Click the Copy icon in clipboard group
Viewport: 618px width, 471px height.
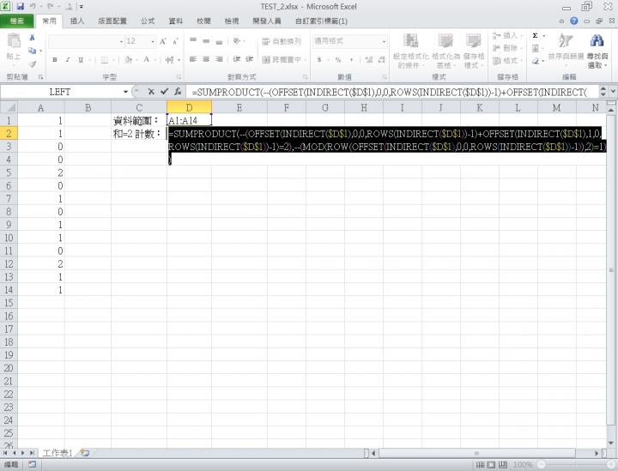click(33, 51)
